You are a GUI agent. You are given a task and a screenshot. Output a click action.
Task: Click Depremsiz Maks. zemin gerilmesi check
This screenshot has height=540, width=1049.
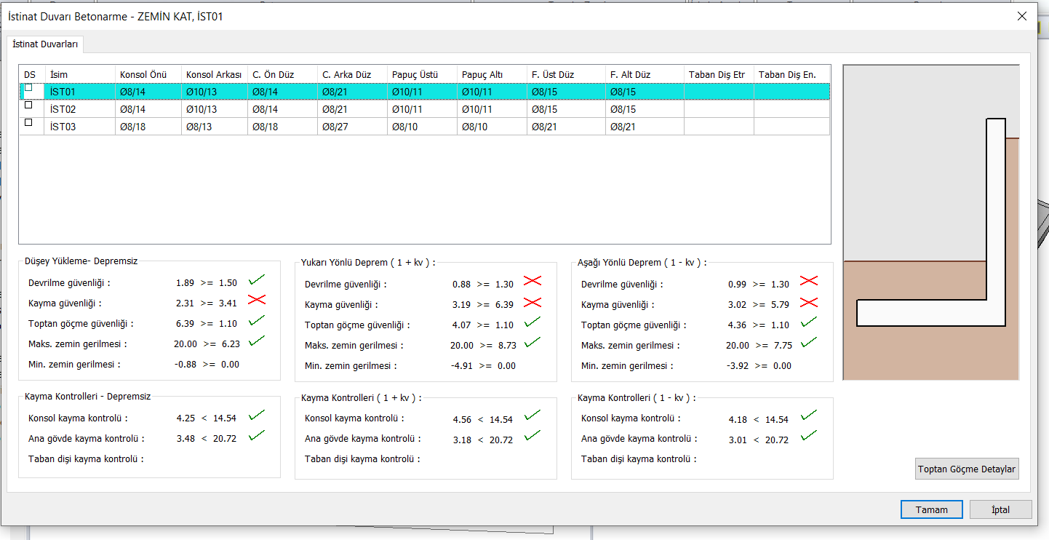(x=256, y=341)
